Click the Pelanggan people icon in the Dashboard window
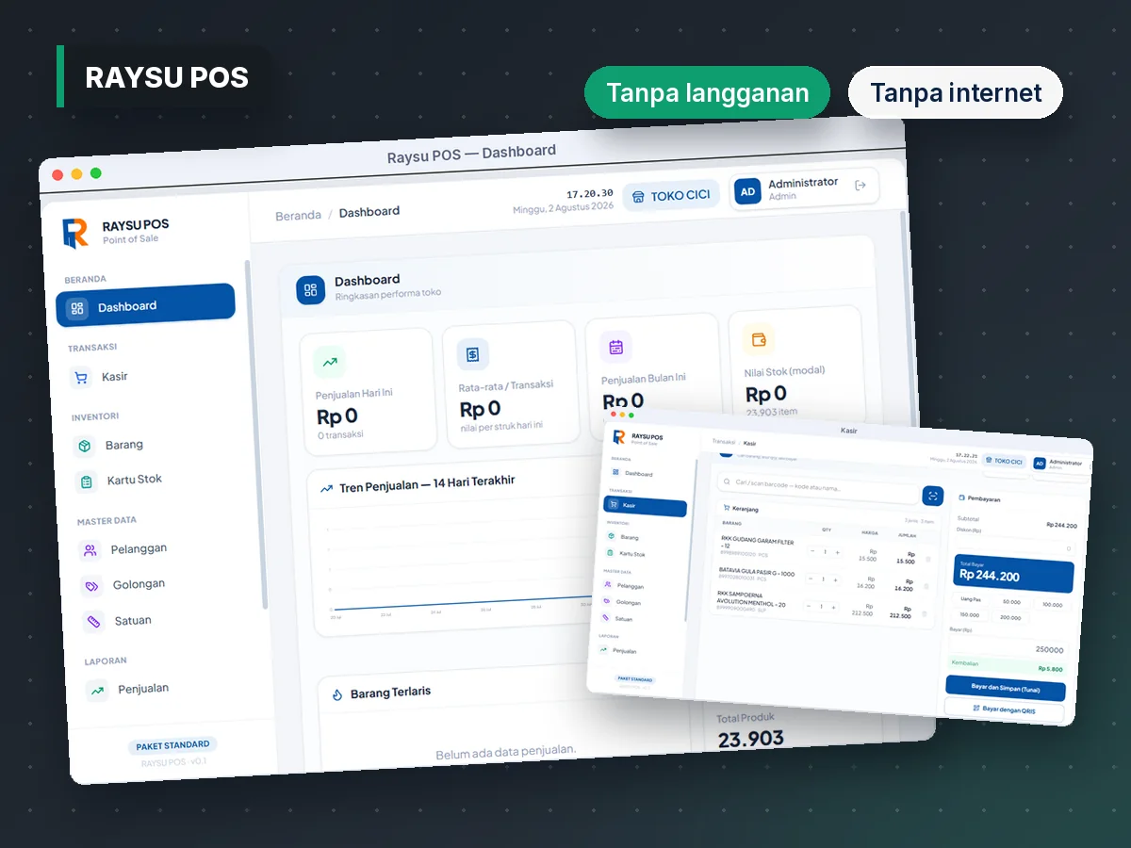The image size is (1131, 848). [x=90, y=550]
